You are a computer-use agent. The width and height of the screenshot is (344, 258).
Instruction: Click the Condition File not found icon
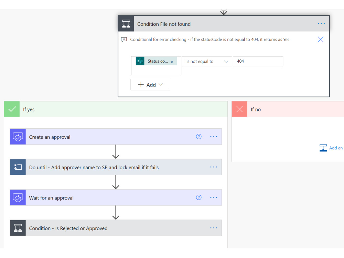click(126, 24)
